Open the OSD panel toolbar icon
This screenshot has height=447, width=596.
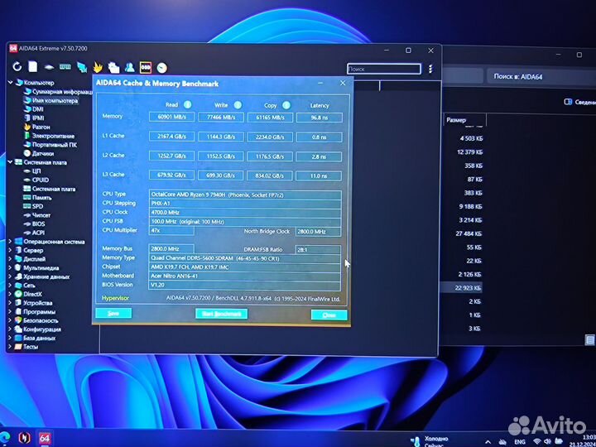(x=146, y=67)
